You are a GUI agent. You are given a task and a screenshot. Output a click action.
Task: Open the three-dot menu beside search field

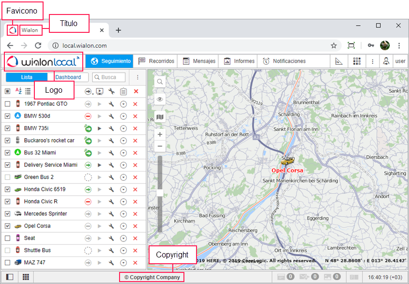pyautogui.click(x=137, y=77)
